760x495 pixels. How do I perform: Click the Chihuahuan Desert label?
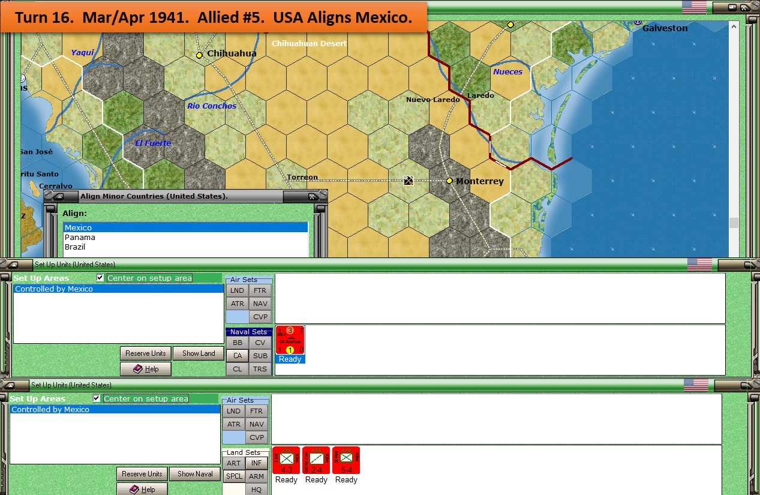pyautogui.click(x=309, y=44)
